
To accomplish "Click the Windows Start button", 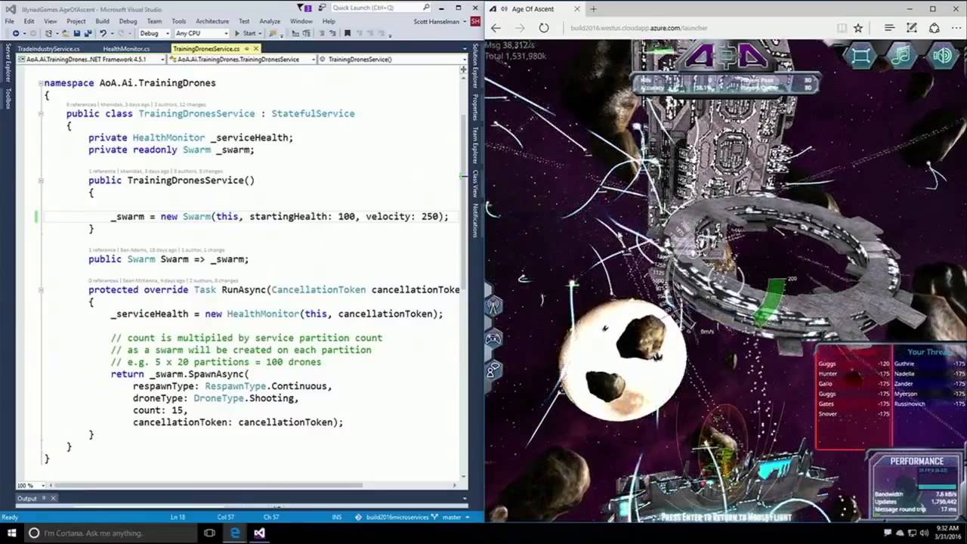I will tap(11, 533).
